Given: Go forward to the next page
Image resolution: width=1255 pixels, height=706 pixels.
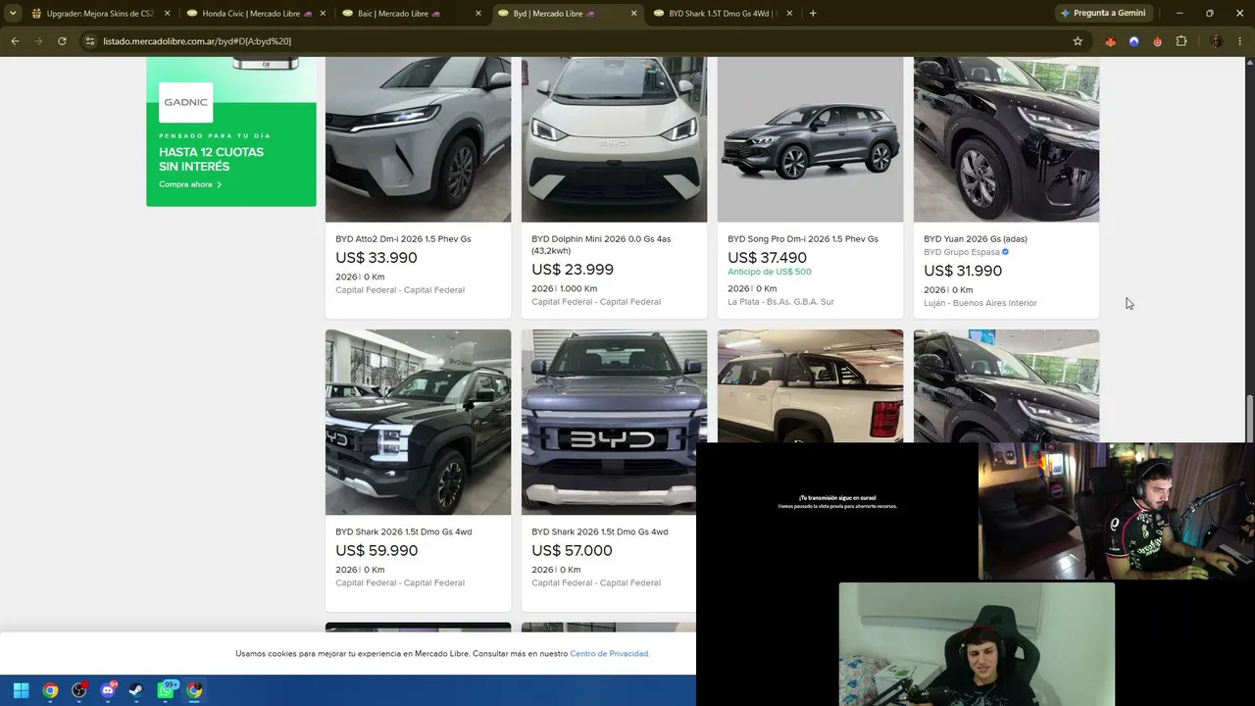Looking at the screenshot, I should [x=38, y=41].
